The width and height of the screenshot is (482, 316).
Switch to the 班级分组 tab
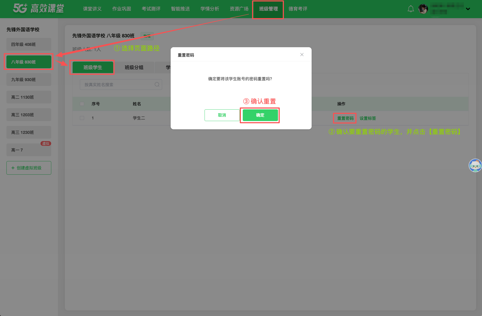tap(134, 67)
